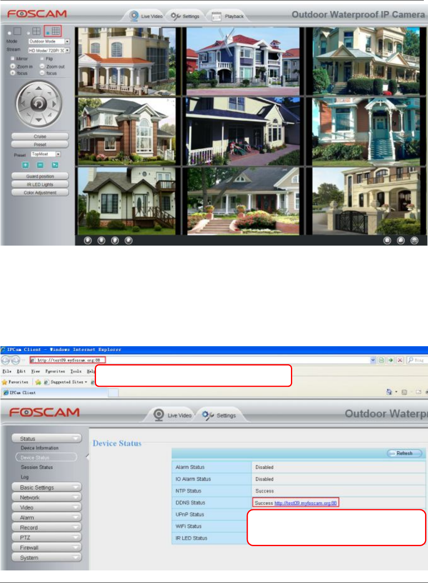The image size is (428, 583).
Task: Click the PTZ center reset icon
Action: (x=39, y=104)
